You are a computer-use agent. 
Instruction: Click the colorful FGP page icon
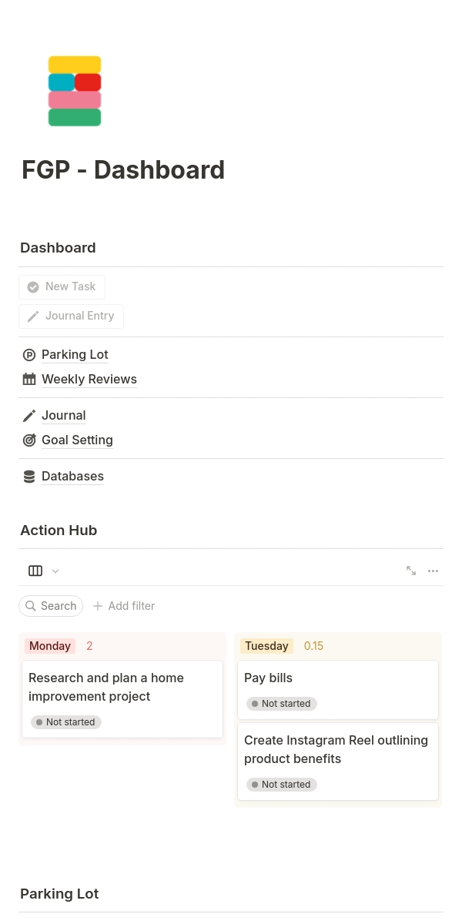(75, 91)
